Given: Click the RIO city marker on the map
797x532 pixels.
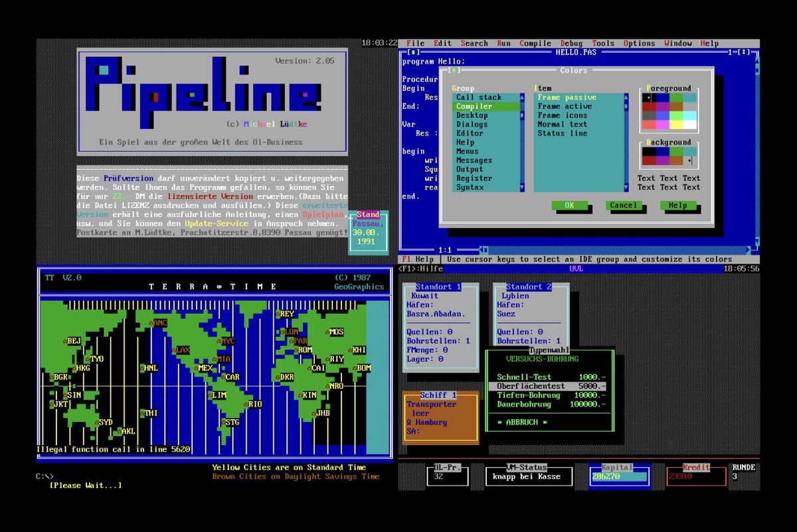Looking at the screenshot, I should [x=253, y=404].
